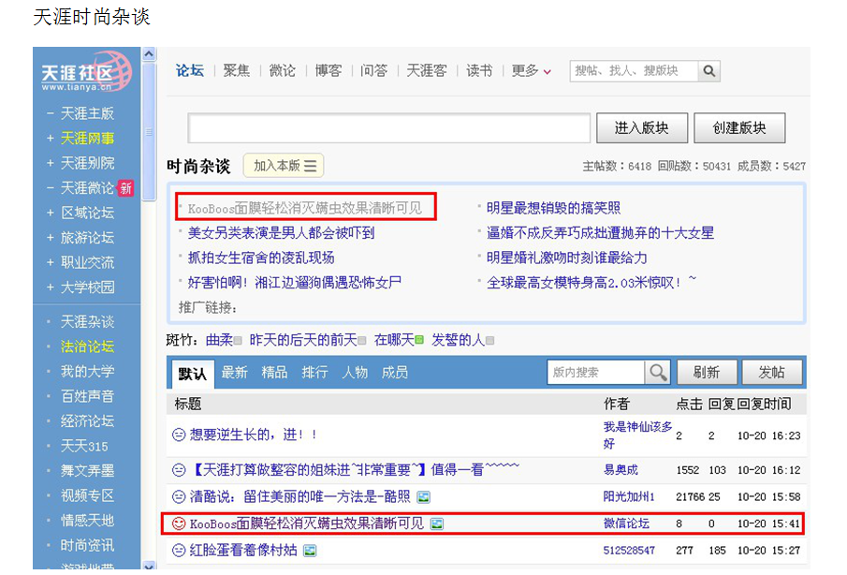Click the in-board search magnifier icon
This screenshot has width=847, height=575.
[658, 373]
